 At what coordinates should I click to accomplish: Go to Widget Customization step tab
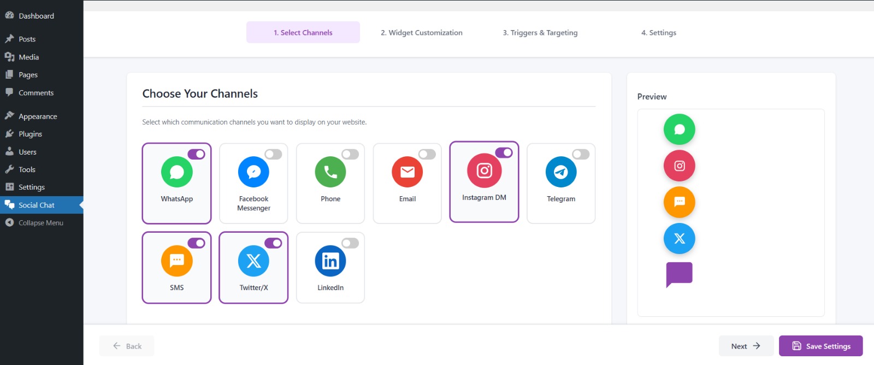(421, 33)
